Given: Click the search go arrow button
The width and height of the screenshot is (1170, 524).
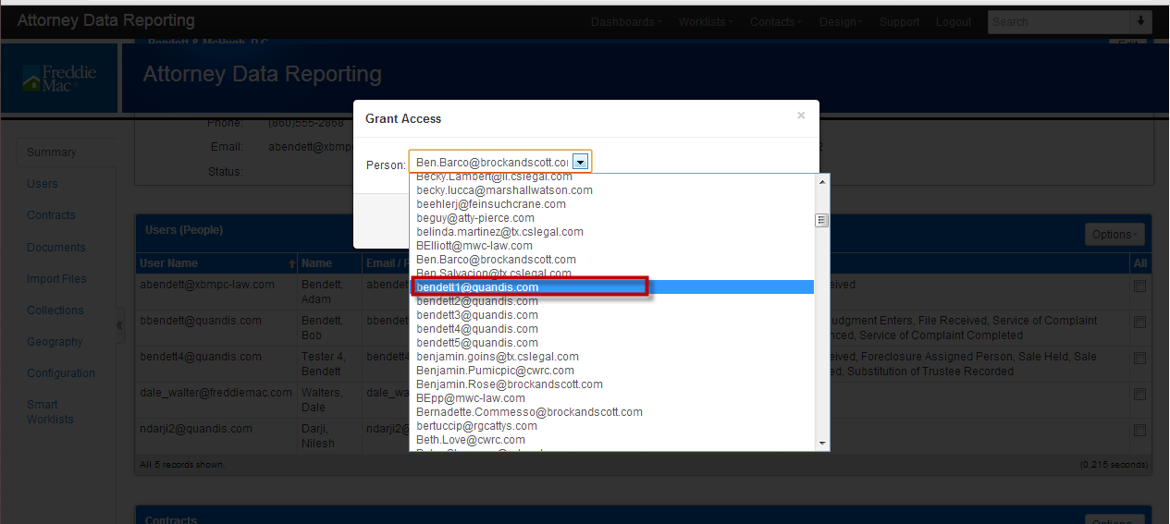Looking at the screenshot, I should [x=1139, y=21].
